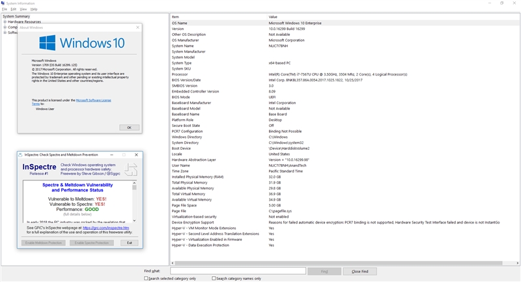The height and width of the screenshot is (282, 521).
Task: Select the Boot Device row
Action: (x=345, y=148)
